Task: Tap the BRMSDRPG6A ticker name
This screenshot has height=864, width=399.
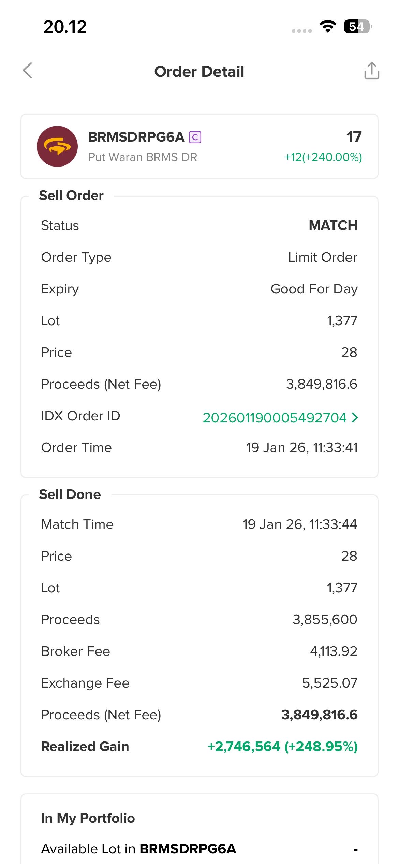Action: pos(136,137)
